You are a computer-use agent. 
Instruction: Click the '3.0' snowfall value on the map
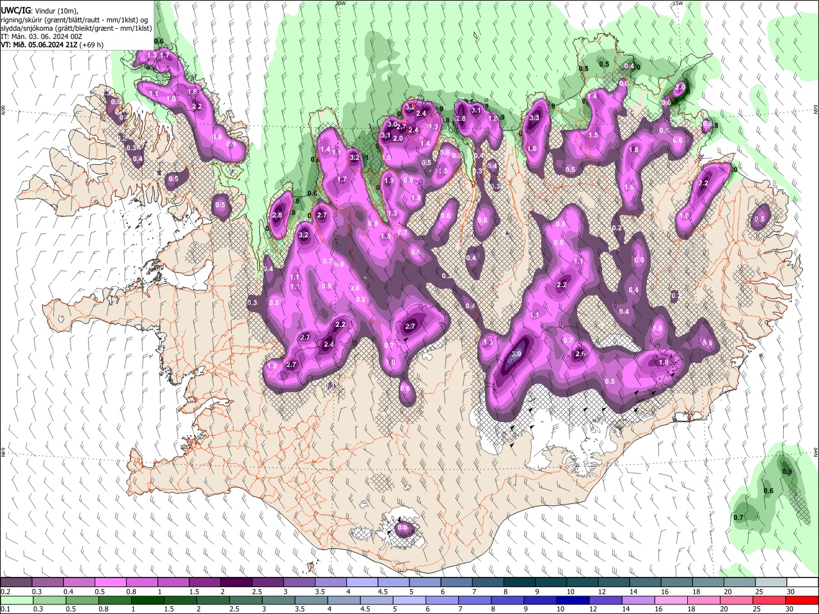[392, 124]
